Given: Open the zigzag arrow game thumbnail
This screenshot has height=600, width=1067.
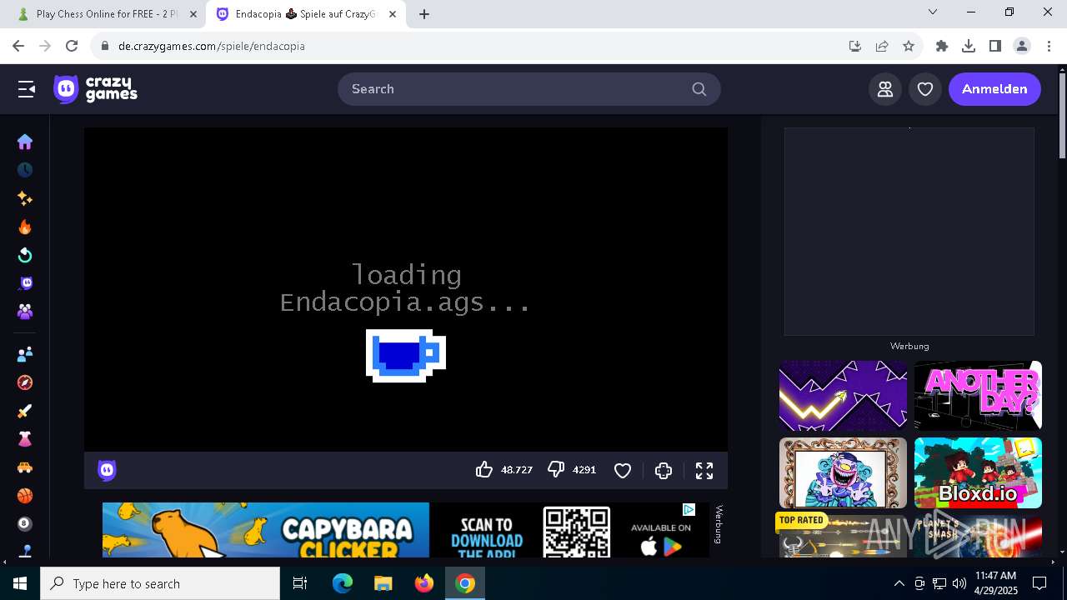Looking at the screenshot, I should (843, 396).
